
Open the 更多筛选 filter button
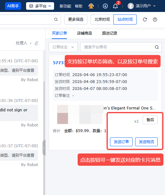(x=76, y=19)
